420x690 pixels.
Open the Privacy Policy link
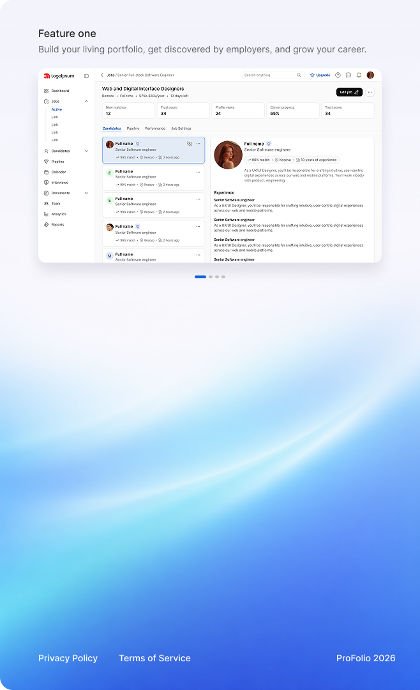[x=68, y=658]
